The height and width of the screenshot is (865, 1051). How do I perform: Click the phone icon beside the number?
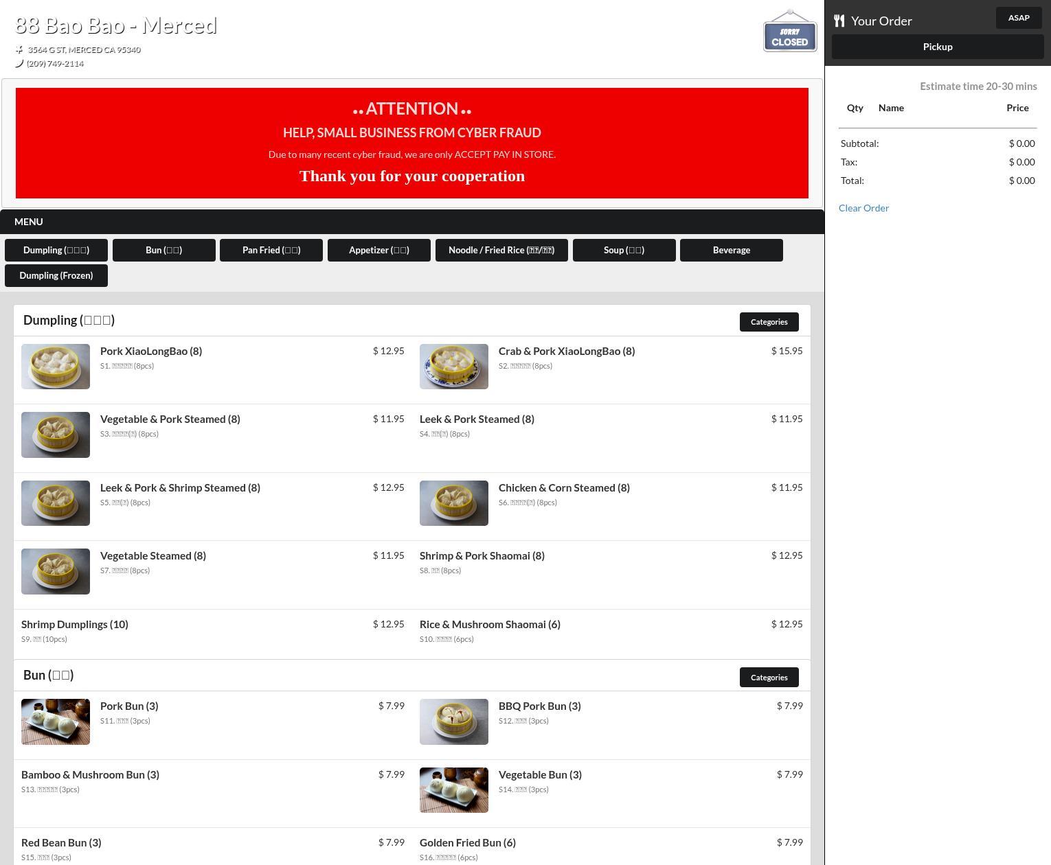point(19,63)
